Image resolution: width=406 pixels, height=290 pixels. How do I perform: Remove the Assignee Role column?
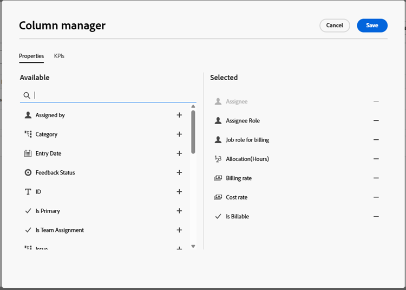(x=376, y=121)
